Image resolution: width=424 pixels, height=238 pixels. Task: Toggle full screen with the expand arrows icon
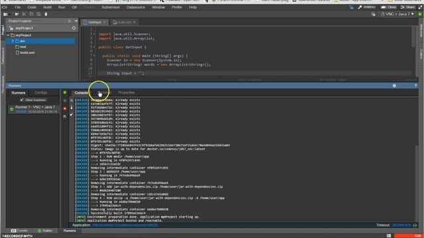click(421, 7)
